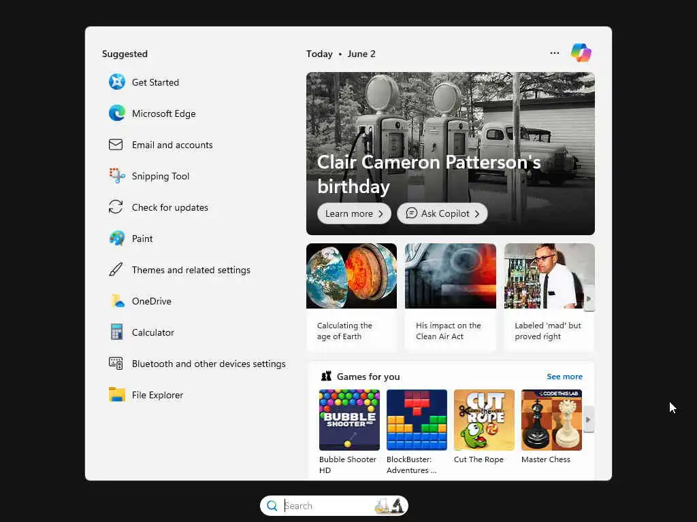Image resolution: width=697 pixels, height=522 pixels.
Task: Open the Master Chess game tile
Action: (551, 427)
